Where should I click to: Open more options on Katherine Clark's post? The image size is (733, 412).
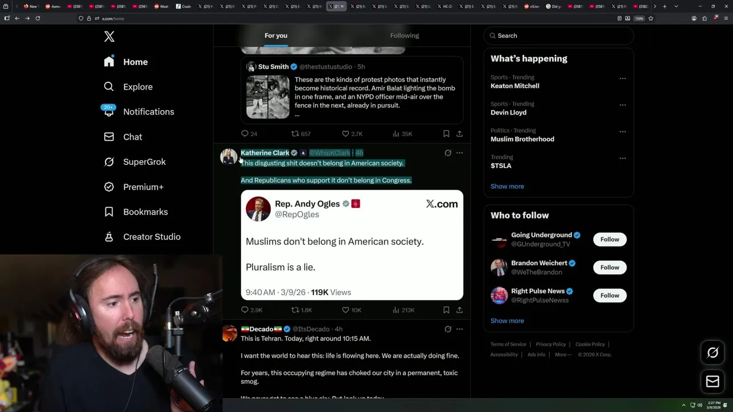(459, 153)
